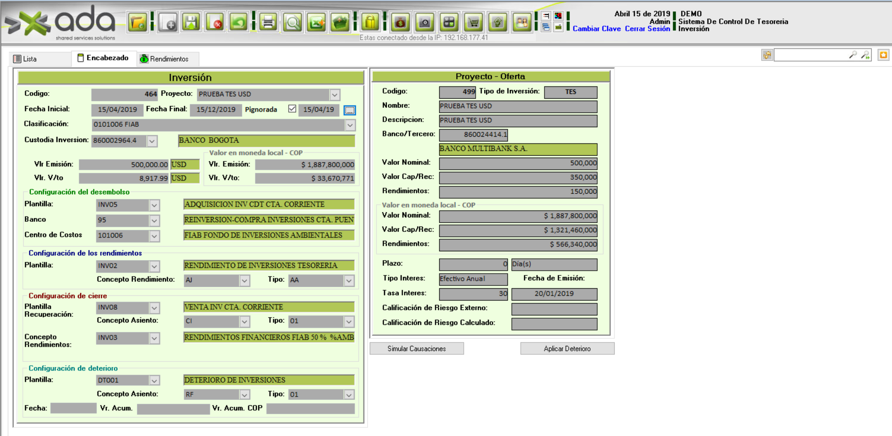Click the yellow padlock icon

(x=370, y=22)
